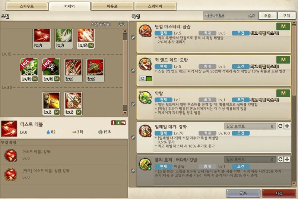Viewport: 298px width, 199px height.
Task: Increase 임페일 대거: 강화 level with plus button
Action: 287,126
